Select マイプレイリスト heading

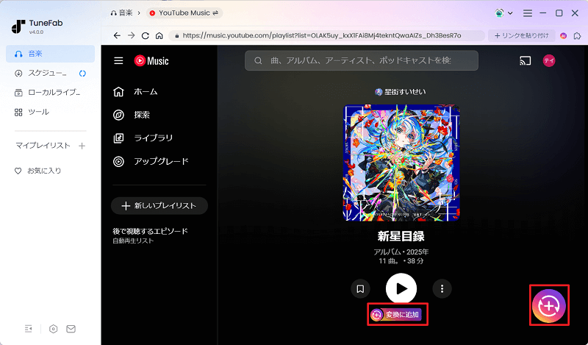tap(43, 146)
